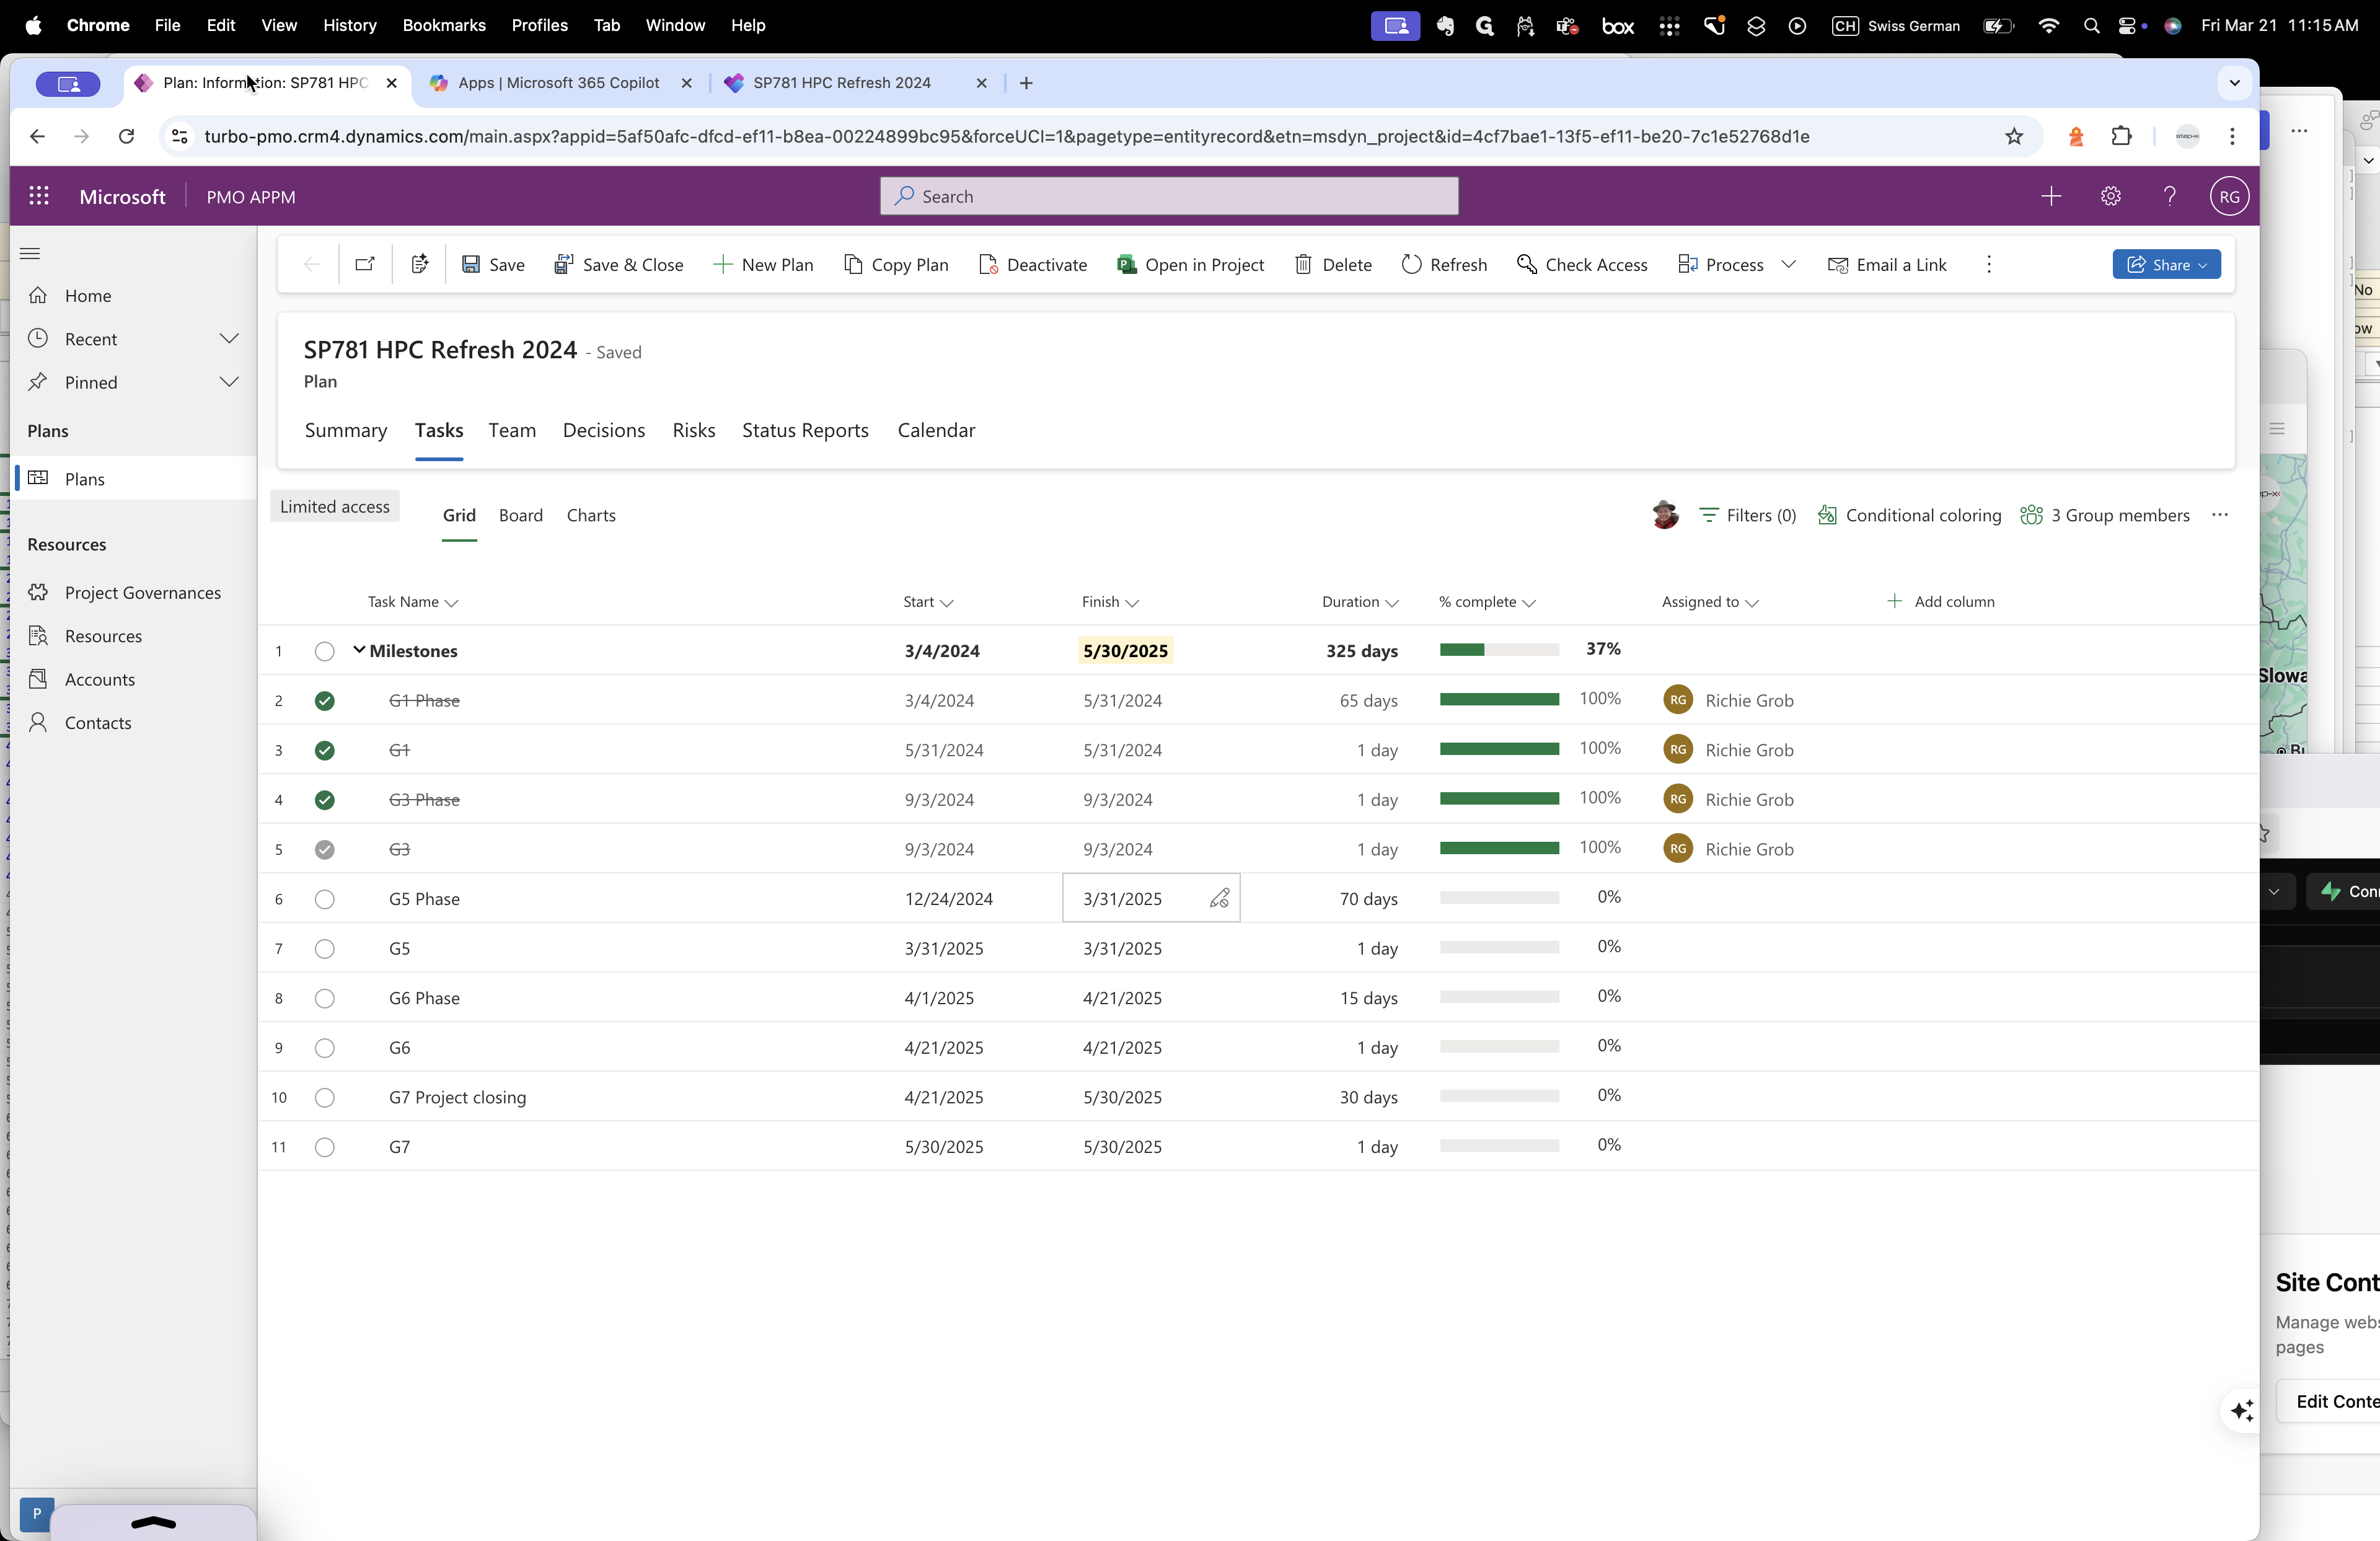Click Email a Link
Image resolution: width=2380 pixels, height=1541 pixels.
click(x=1887, y=264)
